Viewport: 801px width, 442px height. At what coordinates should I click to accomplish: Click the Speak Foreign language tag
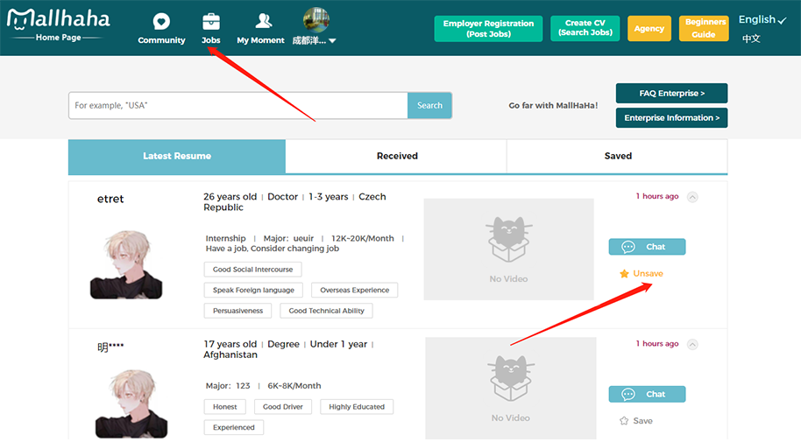[x=253, y=290]
